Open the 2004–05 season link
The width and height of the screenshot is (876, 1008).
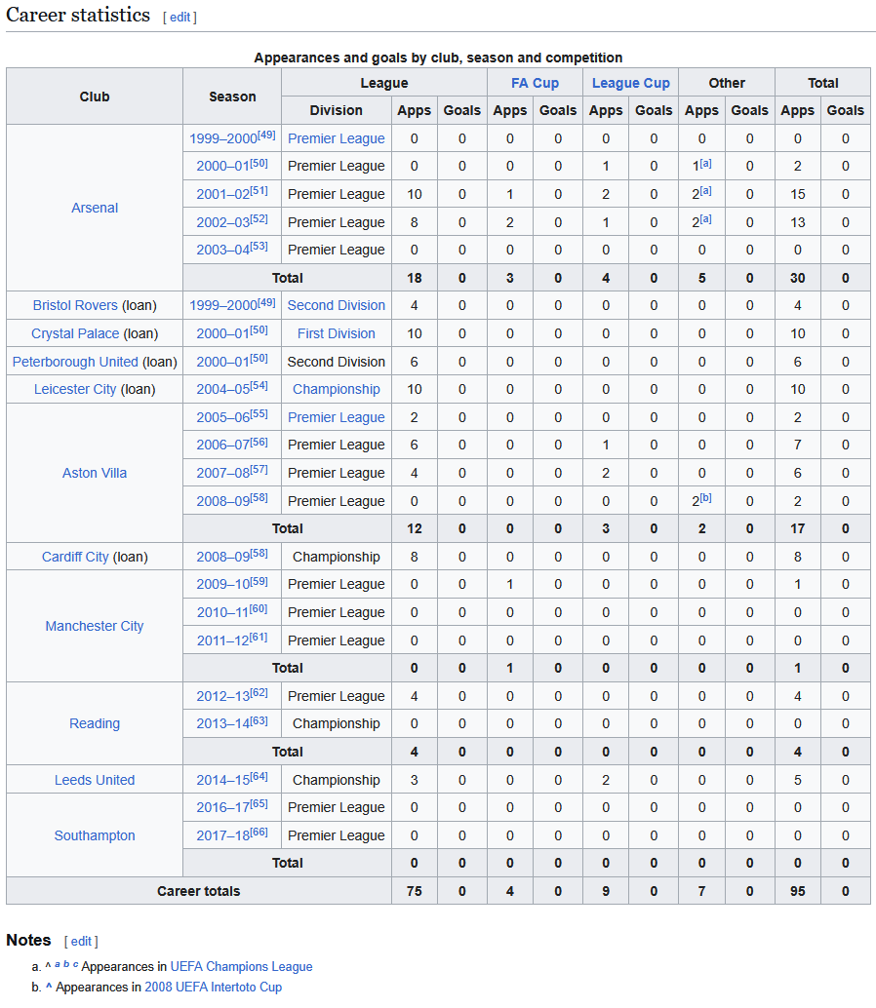click(222, 389)
